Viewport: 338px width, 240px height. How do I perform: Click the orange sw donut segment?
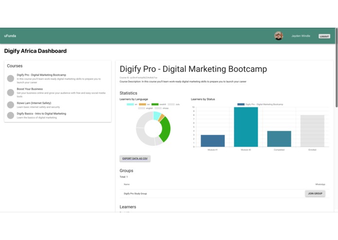tap(161, 118)
